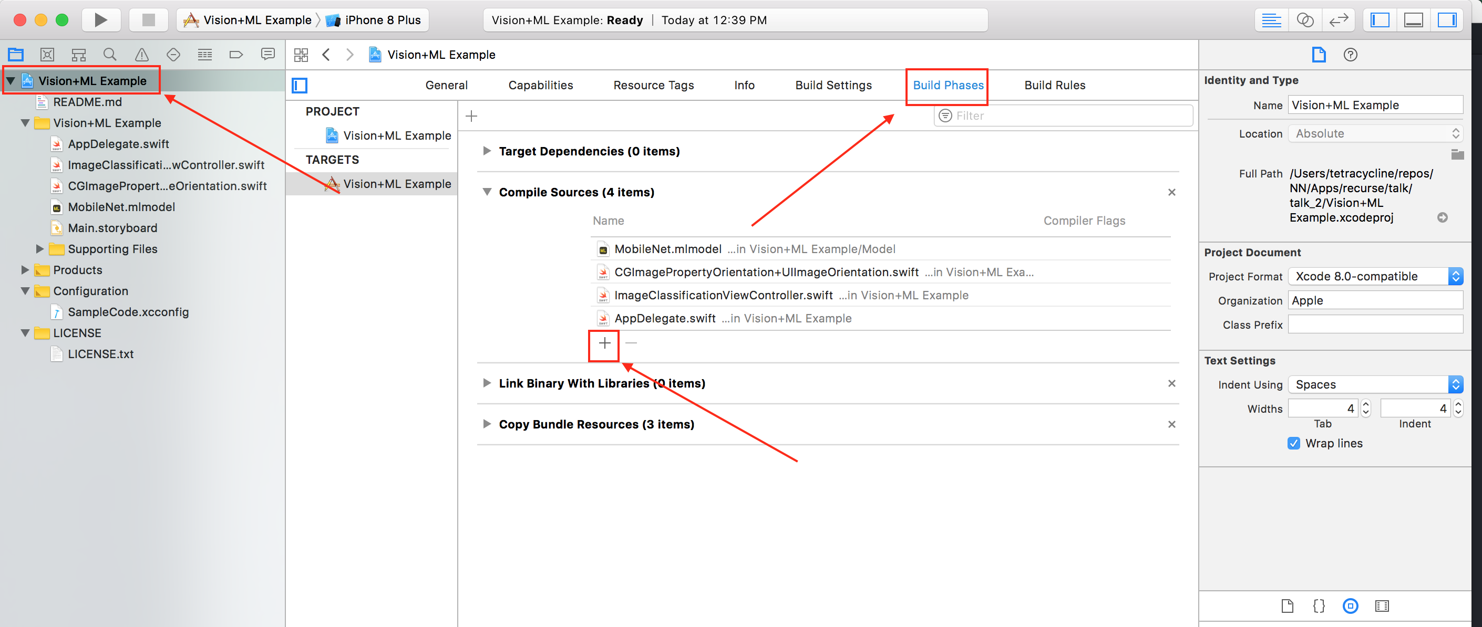Add a file to Compile Sources
This screenshot has height=627, width=1482.
[604, 343]
